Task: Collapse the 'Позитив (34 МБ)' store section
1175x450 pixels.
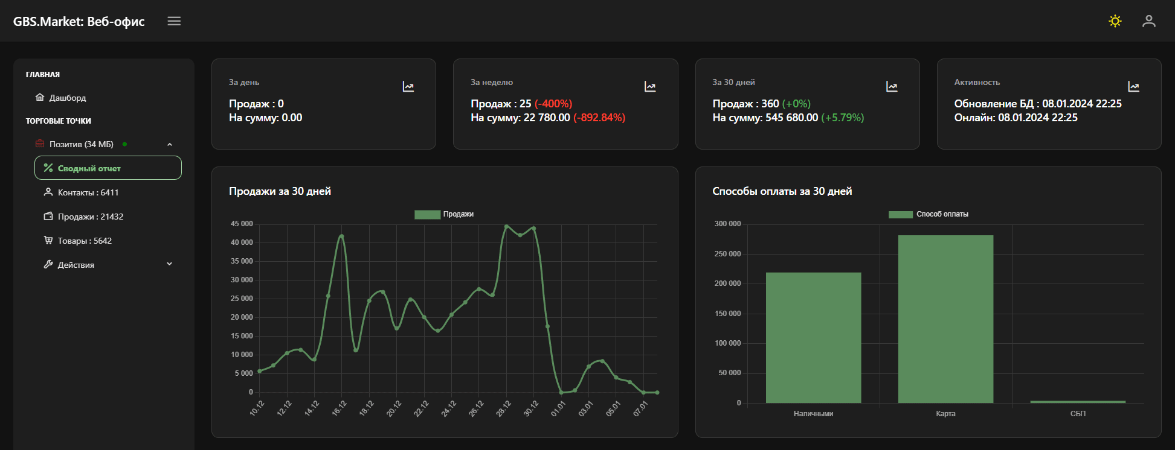Action: click(x=170, y=144)
